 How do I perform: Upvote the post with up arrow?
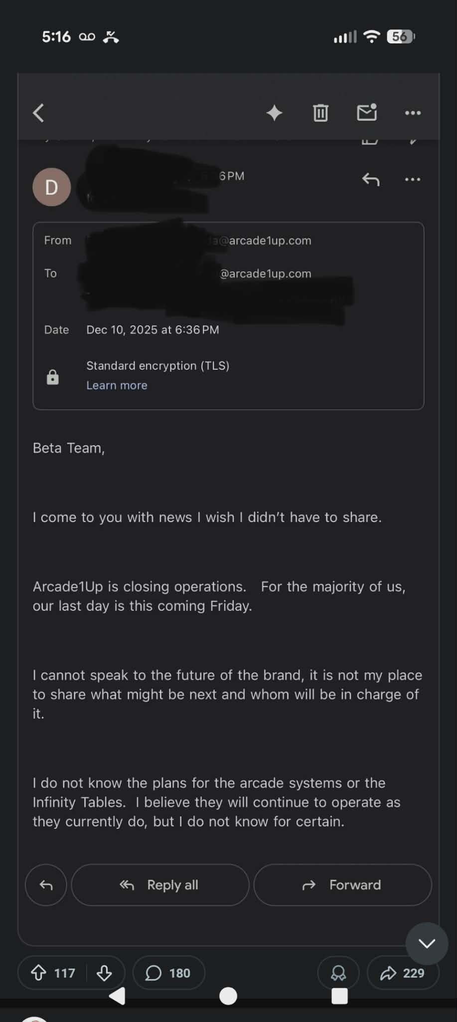point(39,973)
